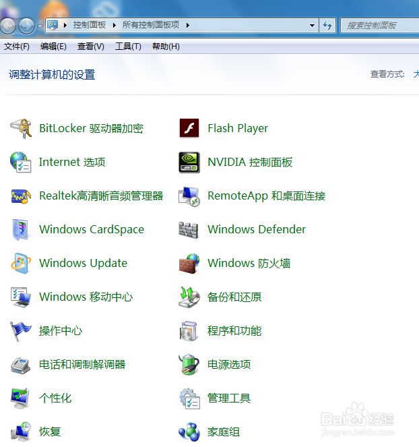Click the 家庭组 spheres icon
The image size is (419, 447).
189,432
